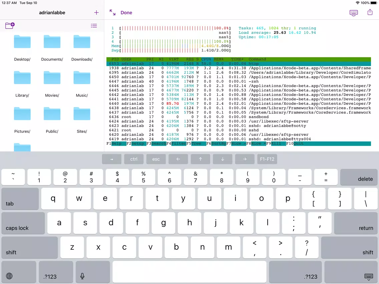Select Search in the htop function bar
The image size is (379, 284).
[156, 143]
